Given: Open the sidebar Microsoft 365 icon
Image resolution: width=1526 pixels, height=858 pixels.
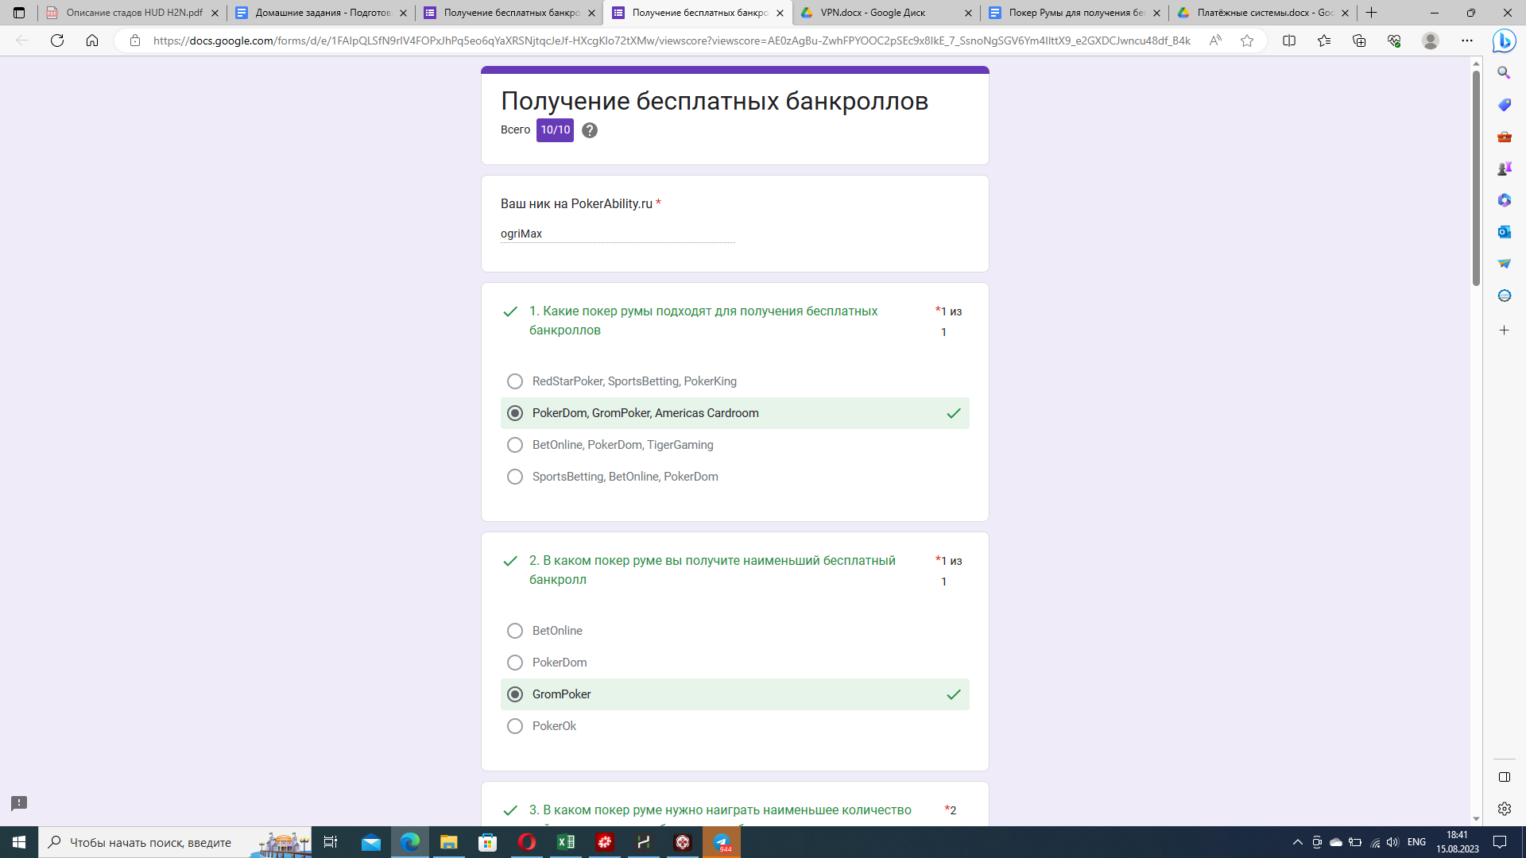Looking at the screenshot, I should (x=1504, y=200).
